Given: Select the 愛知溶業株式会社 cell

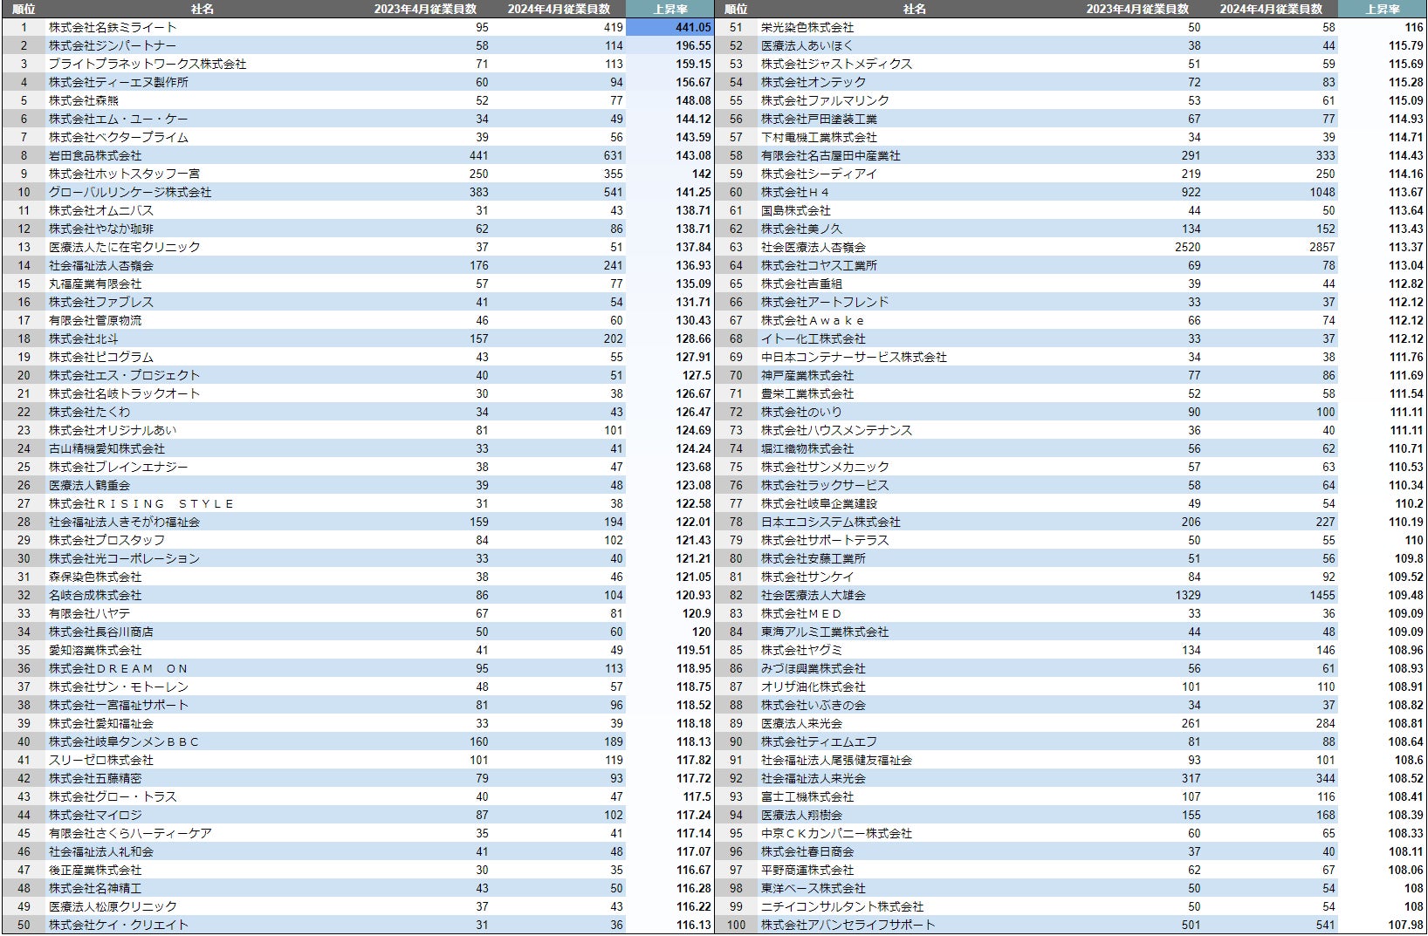Looking at the screenshot, I should point(95,650).
